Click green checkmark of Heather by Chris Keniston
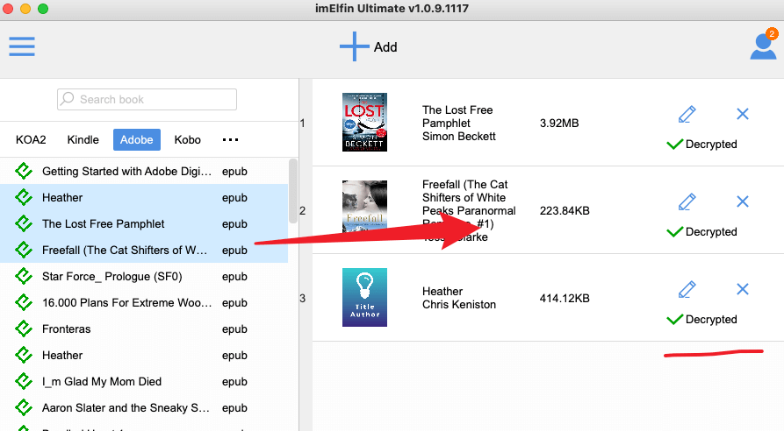This screenshot has width=784, height=431. click(x=674, y=319)
